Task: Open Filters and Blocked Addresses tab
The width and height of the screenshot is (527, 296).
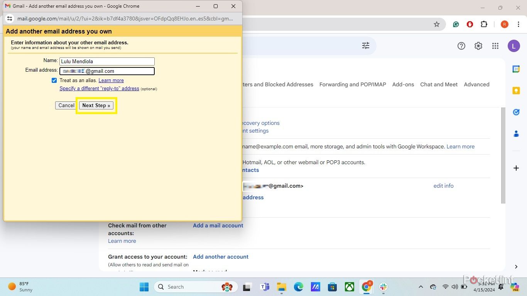Action: [278, 84]
